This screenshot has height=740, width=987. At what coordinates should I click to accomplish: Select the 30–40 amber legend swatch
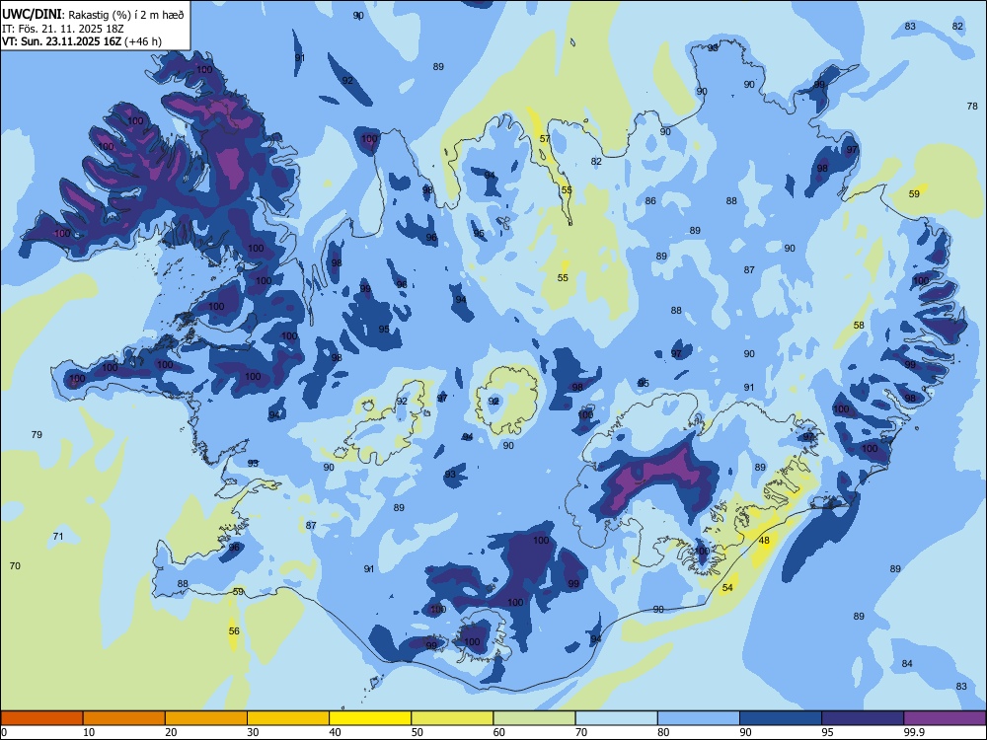(288, 718)
